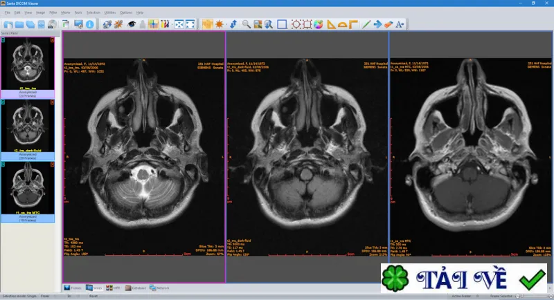Image resolution: width=554 pixels, height=300 pixels.
Task: Expand the layout figures dropdown arrow
Action: [171, 24]
